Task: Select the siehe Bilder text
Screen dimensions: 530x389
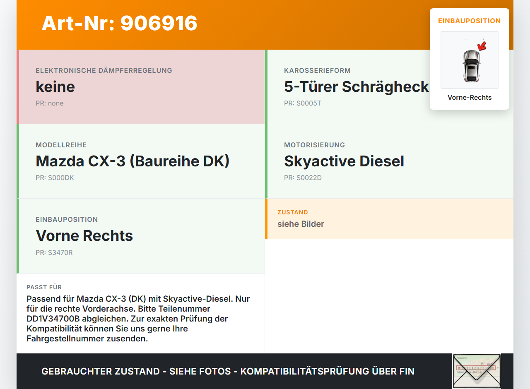Action: (301, 224)
